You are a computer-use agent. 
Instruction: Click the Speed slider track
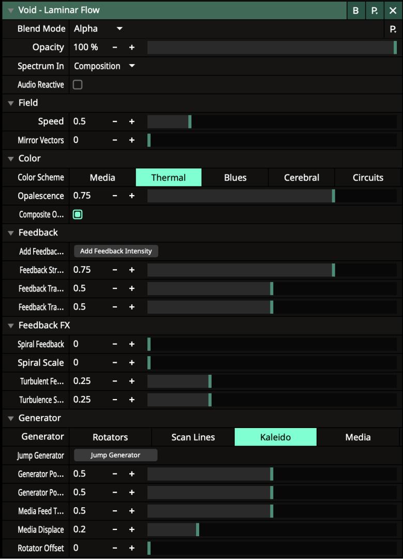click(x=272, y=122)
